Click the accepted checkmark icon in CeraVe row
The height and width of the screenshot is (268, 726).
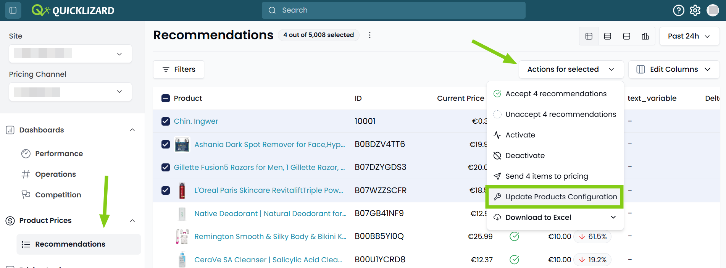[x=514, y=260]
